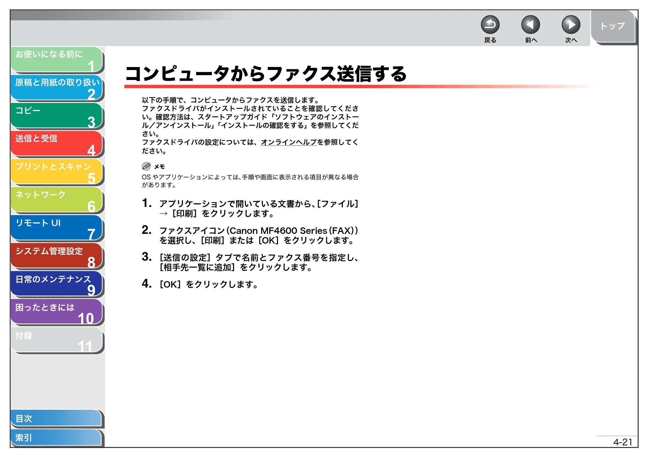
Task: Go to next page with 次へ icon
Action: [x=571, y=25]
